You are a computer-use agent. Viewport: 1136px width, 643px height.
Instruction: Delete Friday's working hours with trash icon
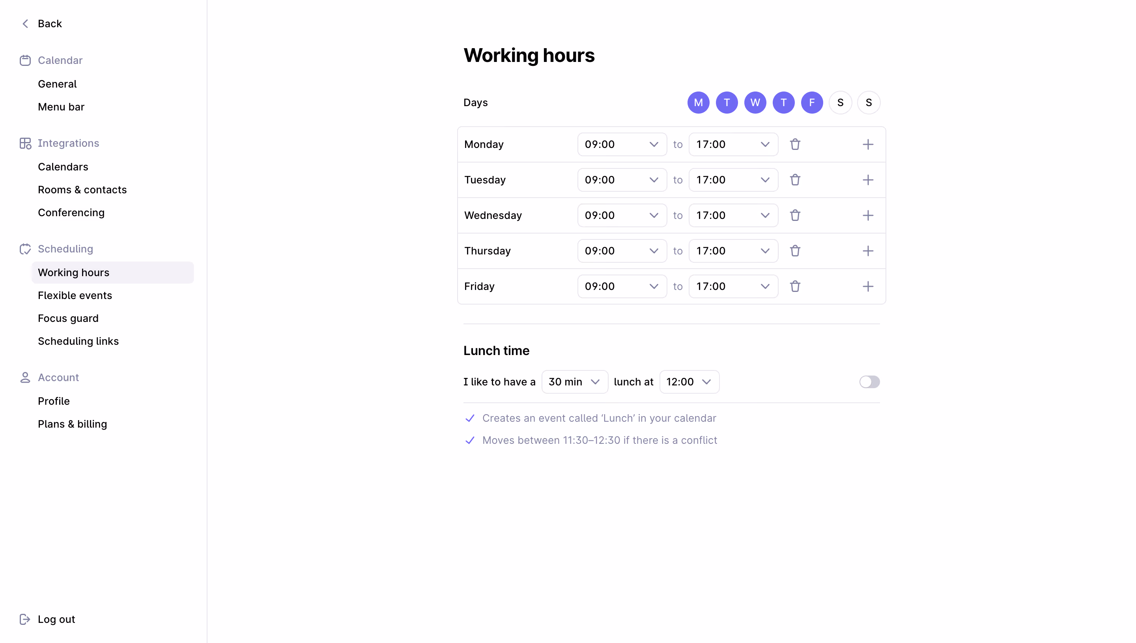tap(795, 286)
